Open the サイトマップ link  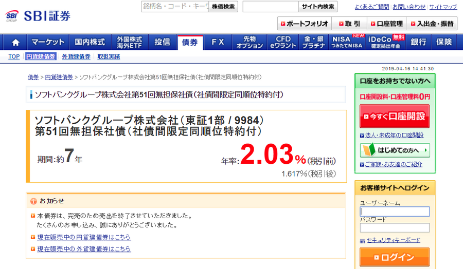tap(443, 7)
